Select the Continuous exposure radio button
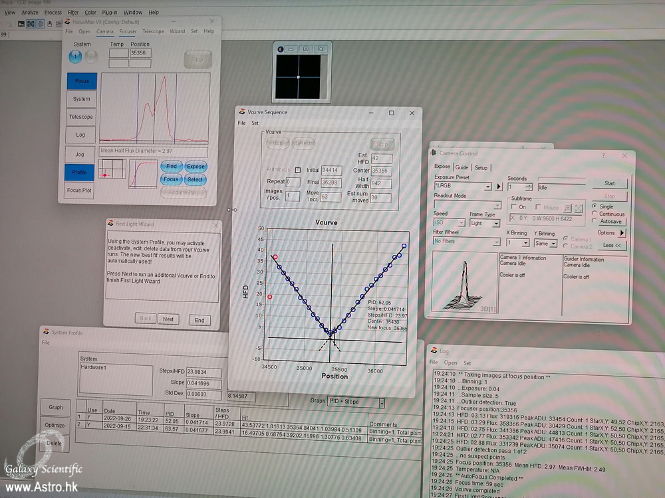665x498 pixels. tap(595, 214)
